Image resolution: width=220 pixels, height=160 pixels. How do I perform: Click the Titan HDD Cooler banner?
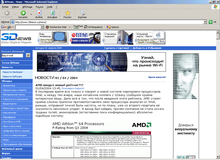[85, 38]
